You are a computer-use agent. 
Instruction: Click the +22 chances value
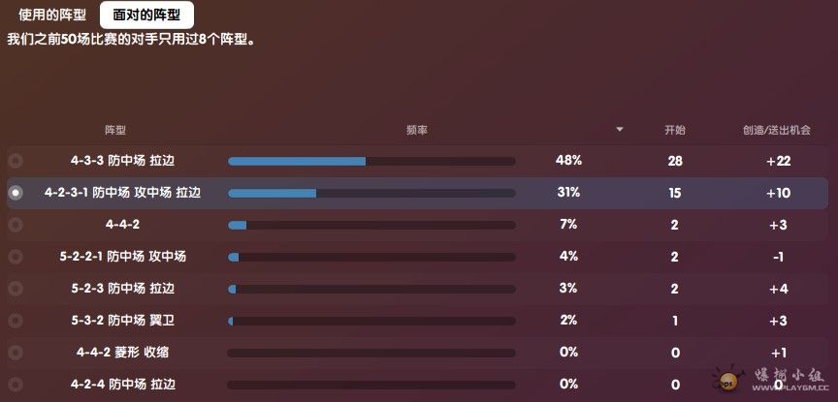click(778, 161)
